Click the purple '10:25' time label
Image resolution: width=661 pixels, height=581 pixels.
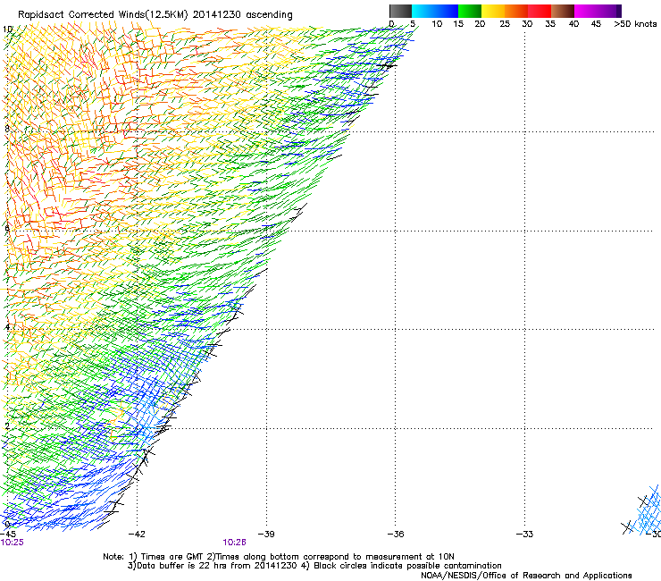tap(13, 543)
